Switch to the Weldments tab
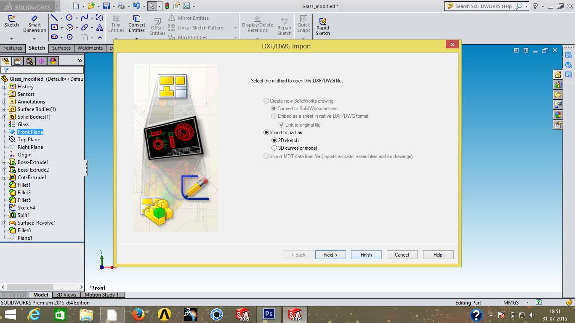Image resolution: width=575 pixels, height=323 pixels. [90, 48]
